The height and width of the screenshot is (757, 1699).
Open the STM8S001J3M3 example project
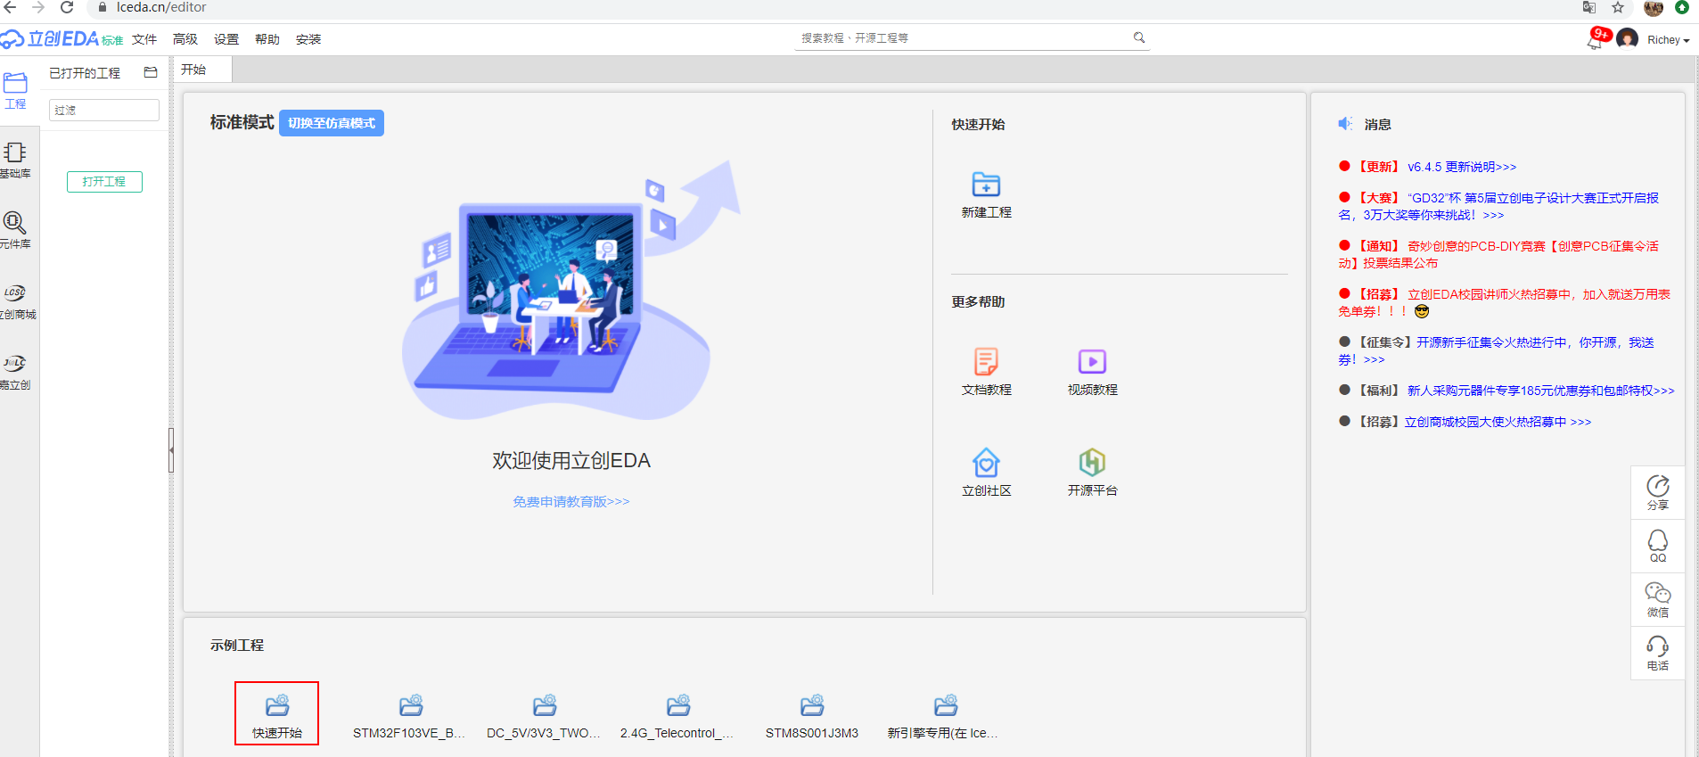811,716
